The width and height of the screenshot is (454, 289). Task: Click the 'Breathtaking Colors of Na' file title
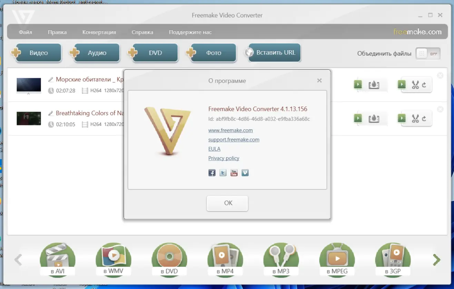point(90,113)
